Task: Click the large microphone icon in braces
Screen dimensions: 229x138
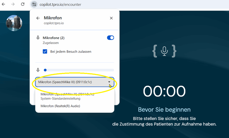Action: pos(164,51)
